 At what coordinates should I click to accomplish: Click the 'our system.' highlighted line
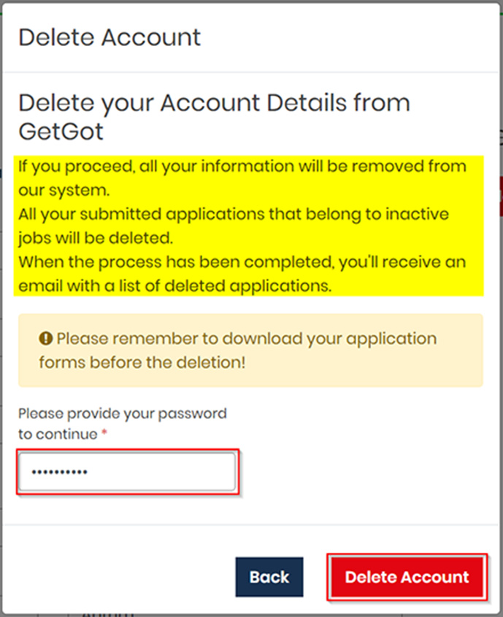click(64, 191)
